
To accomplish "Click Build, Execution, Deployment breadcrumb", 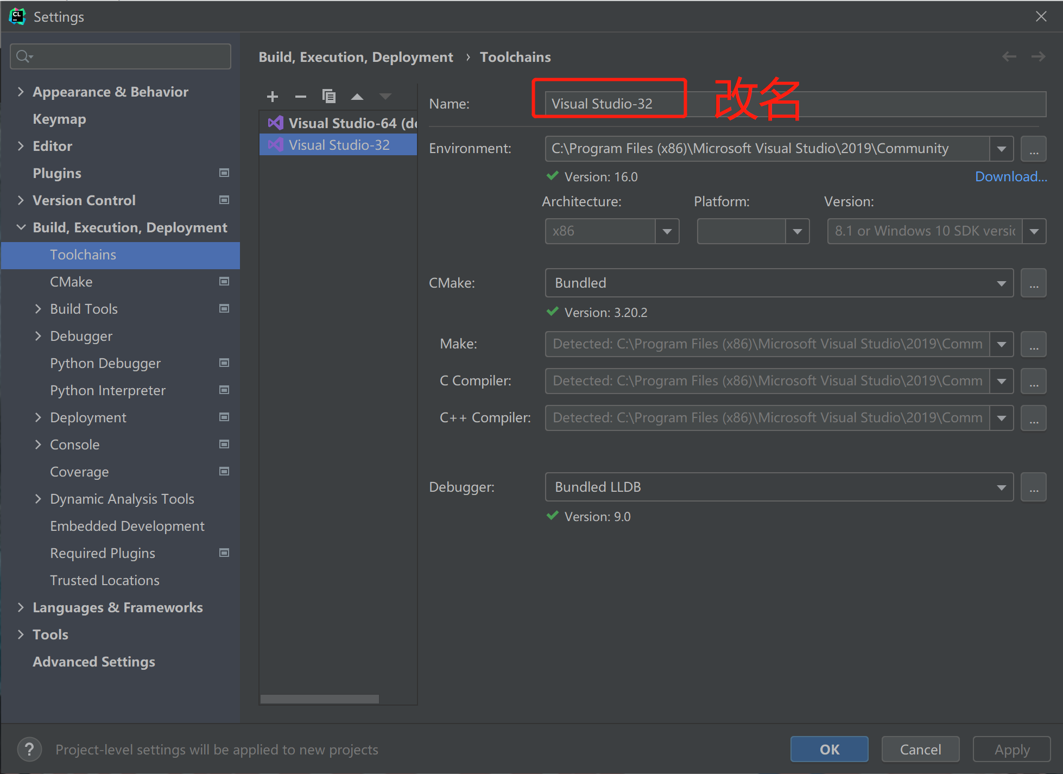I will [356, 57].
